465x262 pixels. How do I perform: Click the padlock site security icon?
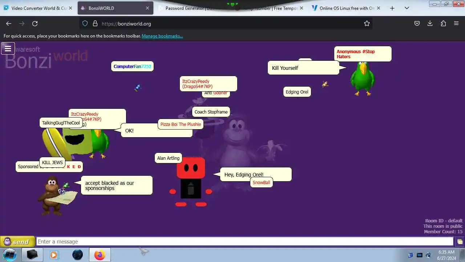point(95,23)
